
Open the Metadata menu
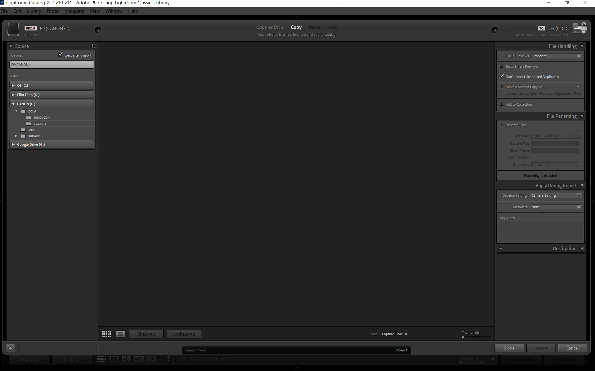(x=74, y=11)
